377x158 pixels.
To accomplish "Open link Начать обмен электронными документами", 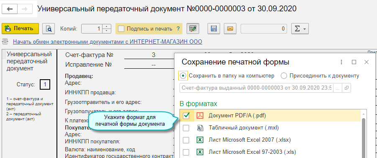I will [x=108, y=41].
